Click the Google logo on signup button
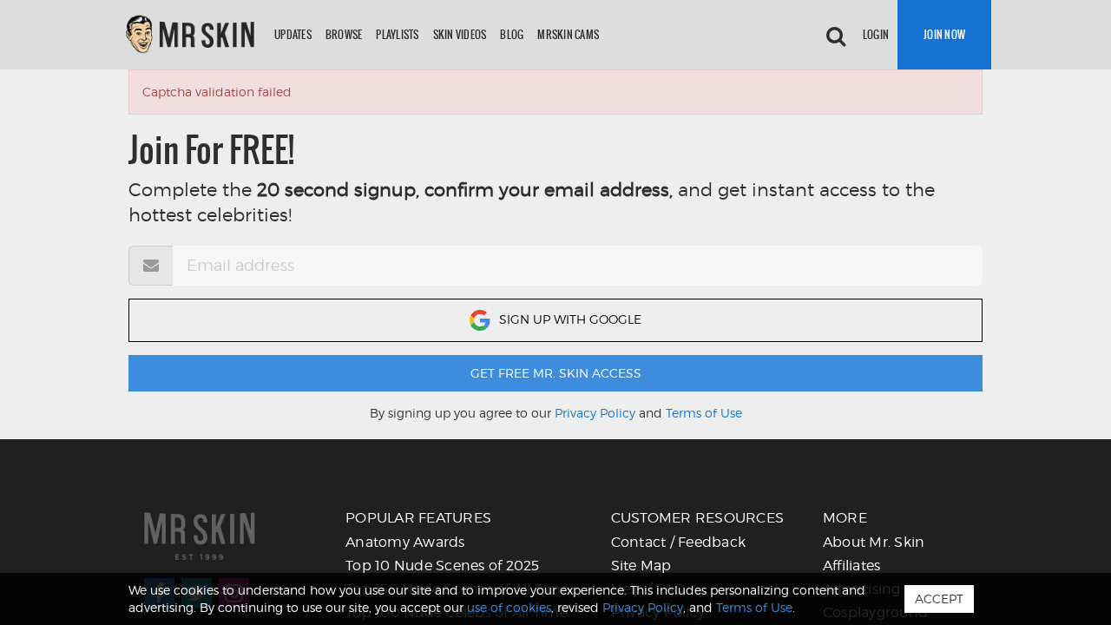Viewport: 1111px width, 625px height. coord(480,320)
